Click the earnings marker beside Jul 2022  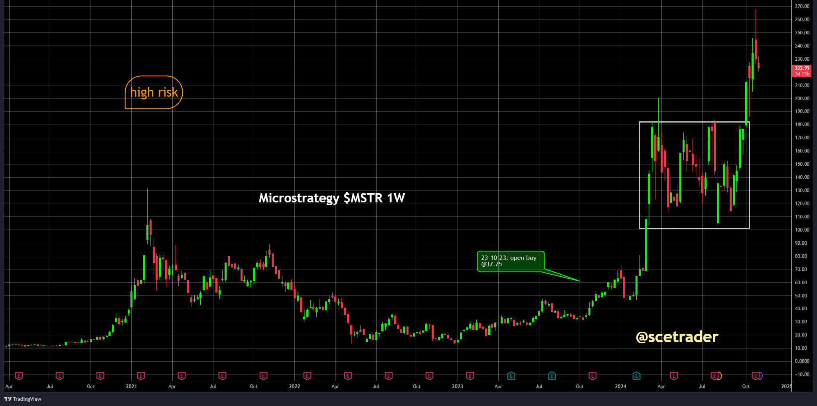(389, 376)
